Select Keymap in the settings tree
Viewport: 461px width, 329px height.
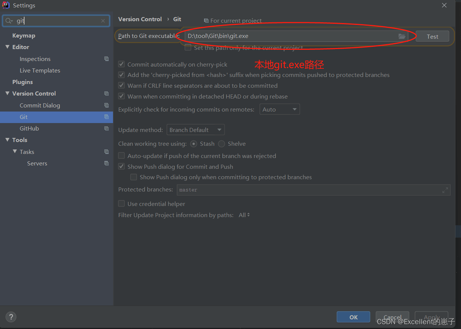[x=24, y=35]
